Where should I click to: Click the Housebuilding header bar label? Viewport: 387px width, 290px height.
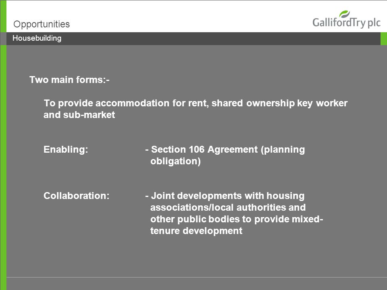(x=37, y=38)
